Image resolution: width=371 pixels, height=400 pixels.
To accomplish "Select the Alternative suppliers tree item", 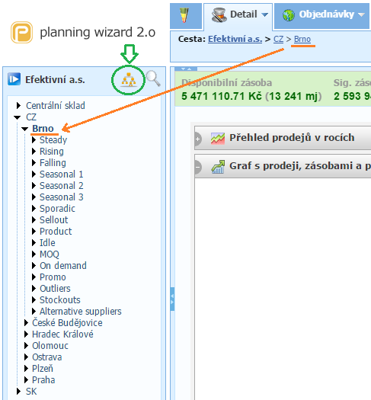I will (x=80, y=311).
